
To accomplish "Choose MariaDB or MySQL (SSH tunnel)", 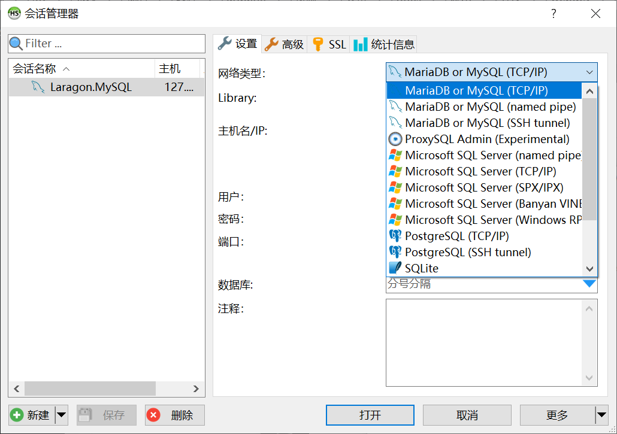I will 485,123.
